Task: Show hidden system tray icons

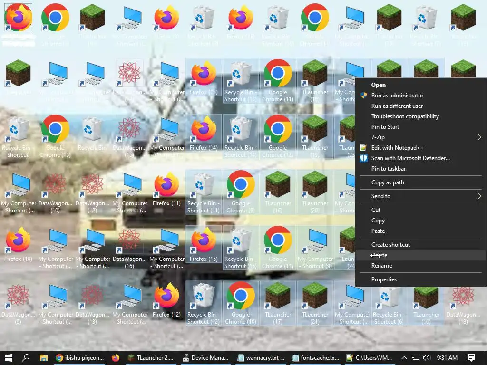Action: tap(404, 358)
